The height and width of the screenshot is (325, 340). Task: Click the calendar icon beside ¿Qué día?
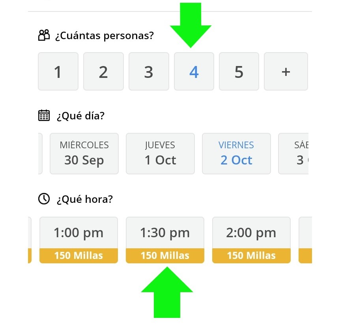[44, 115]
